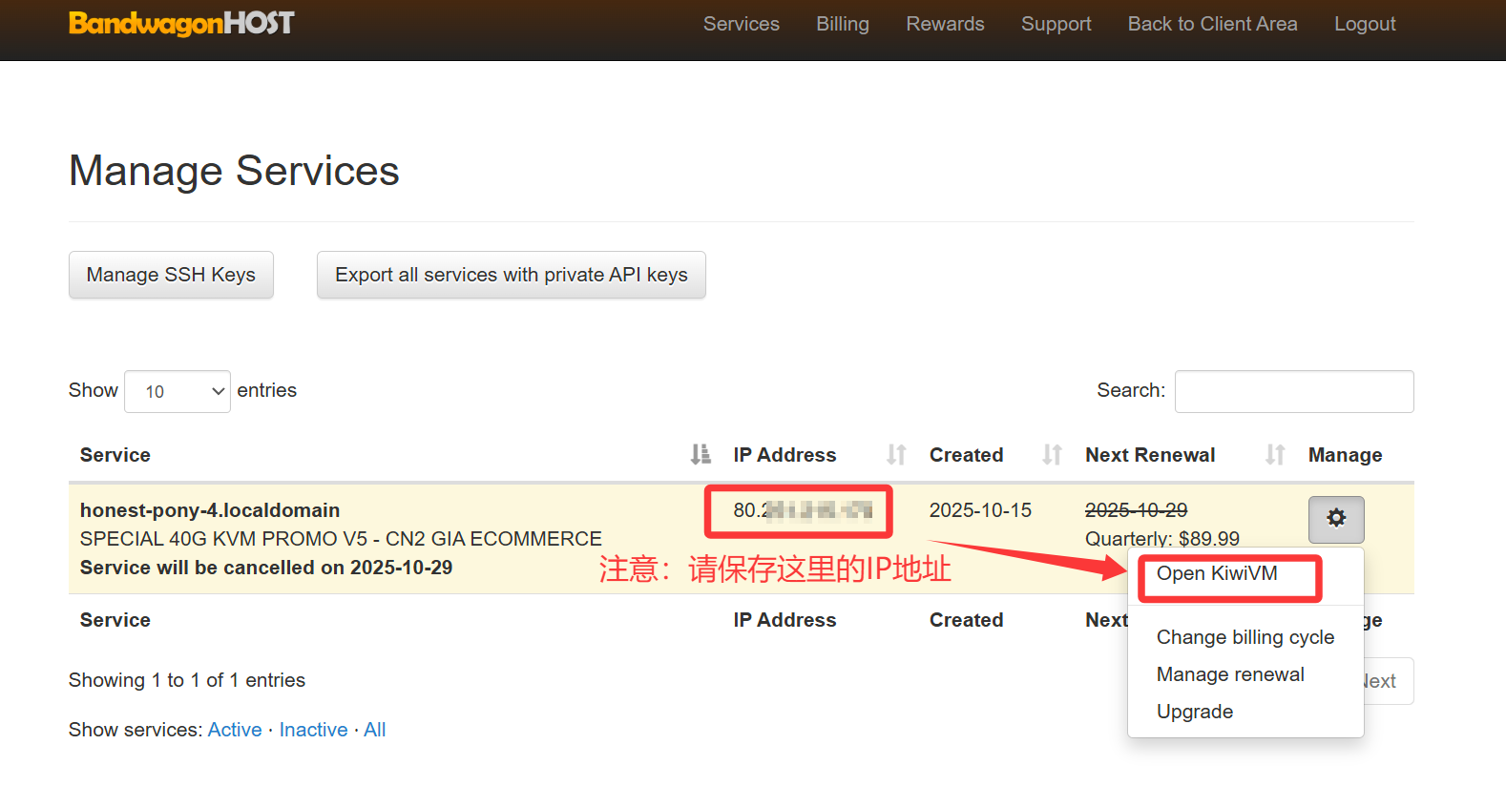1506x786 pixels.
Task: Open the Services navigation item
Action: [x=742, y=24]
